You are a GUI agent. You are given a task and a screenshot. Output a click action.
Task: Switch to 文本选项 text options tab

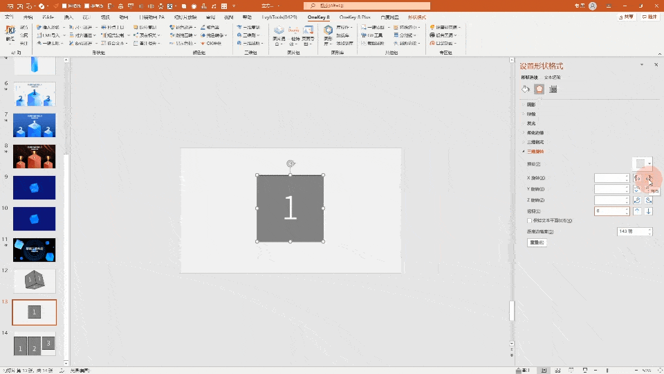tap(552, 77)
